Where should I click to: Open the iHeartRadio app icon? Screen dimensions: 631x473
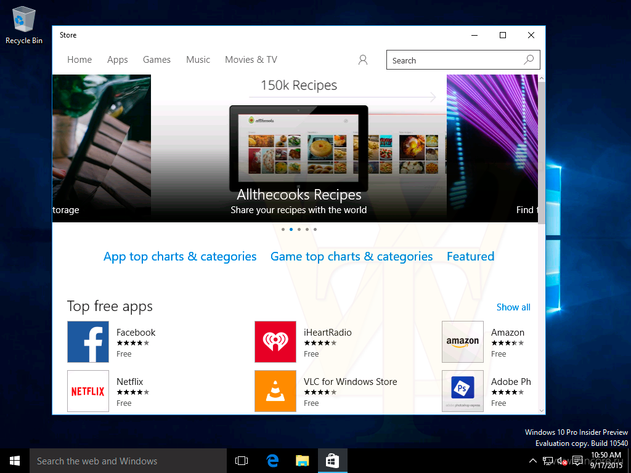[x=275, y=341]
